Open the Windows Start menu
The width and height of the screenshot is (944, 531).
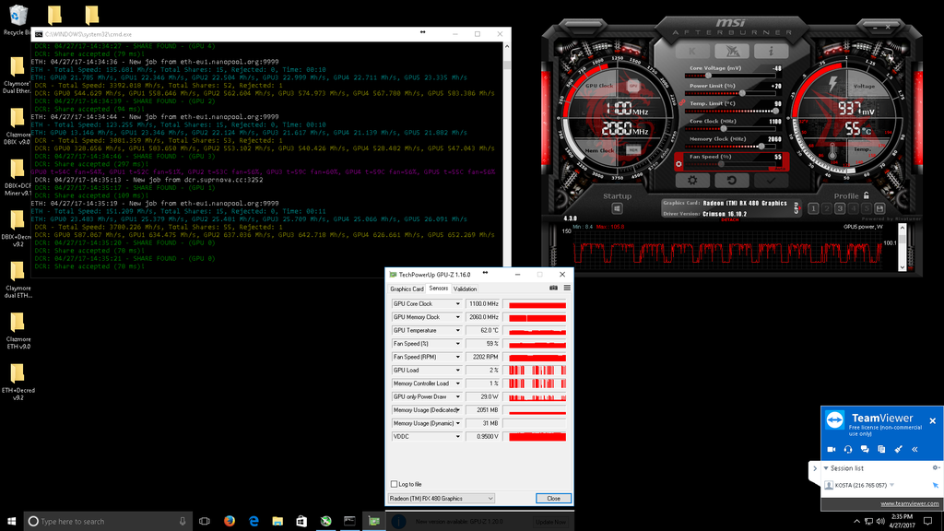[x=11, y=522]
